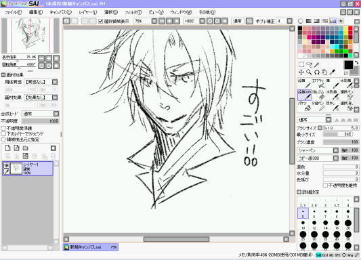Choose the blur (ぼかし) tool
Viewport: 361px width, 260px height.
pyautogui.click(x=333, y=106)
